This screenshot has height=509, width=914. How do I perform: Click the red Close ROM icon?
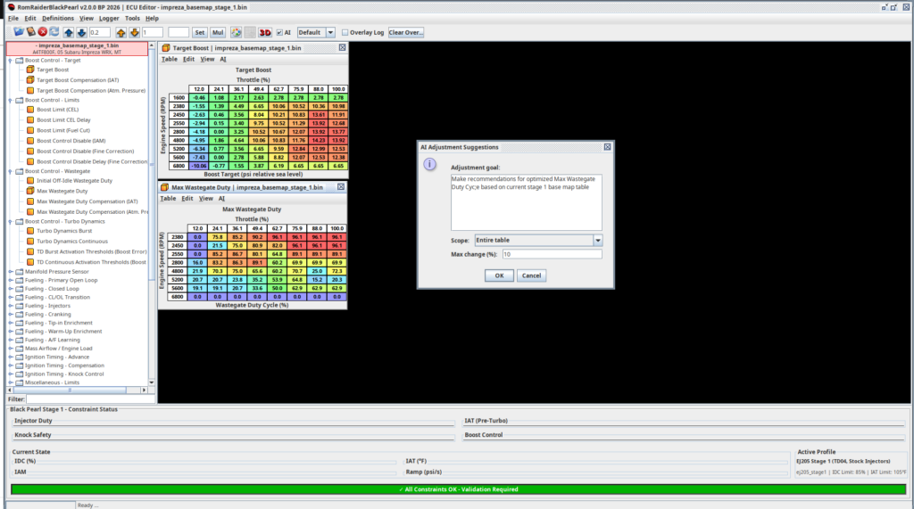(x=42, y=32)
